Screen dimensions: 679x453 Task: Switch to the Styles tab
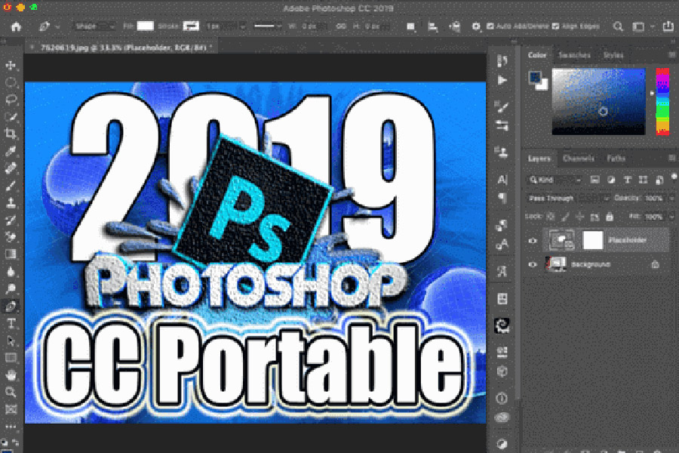613,55
